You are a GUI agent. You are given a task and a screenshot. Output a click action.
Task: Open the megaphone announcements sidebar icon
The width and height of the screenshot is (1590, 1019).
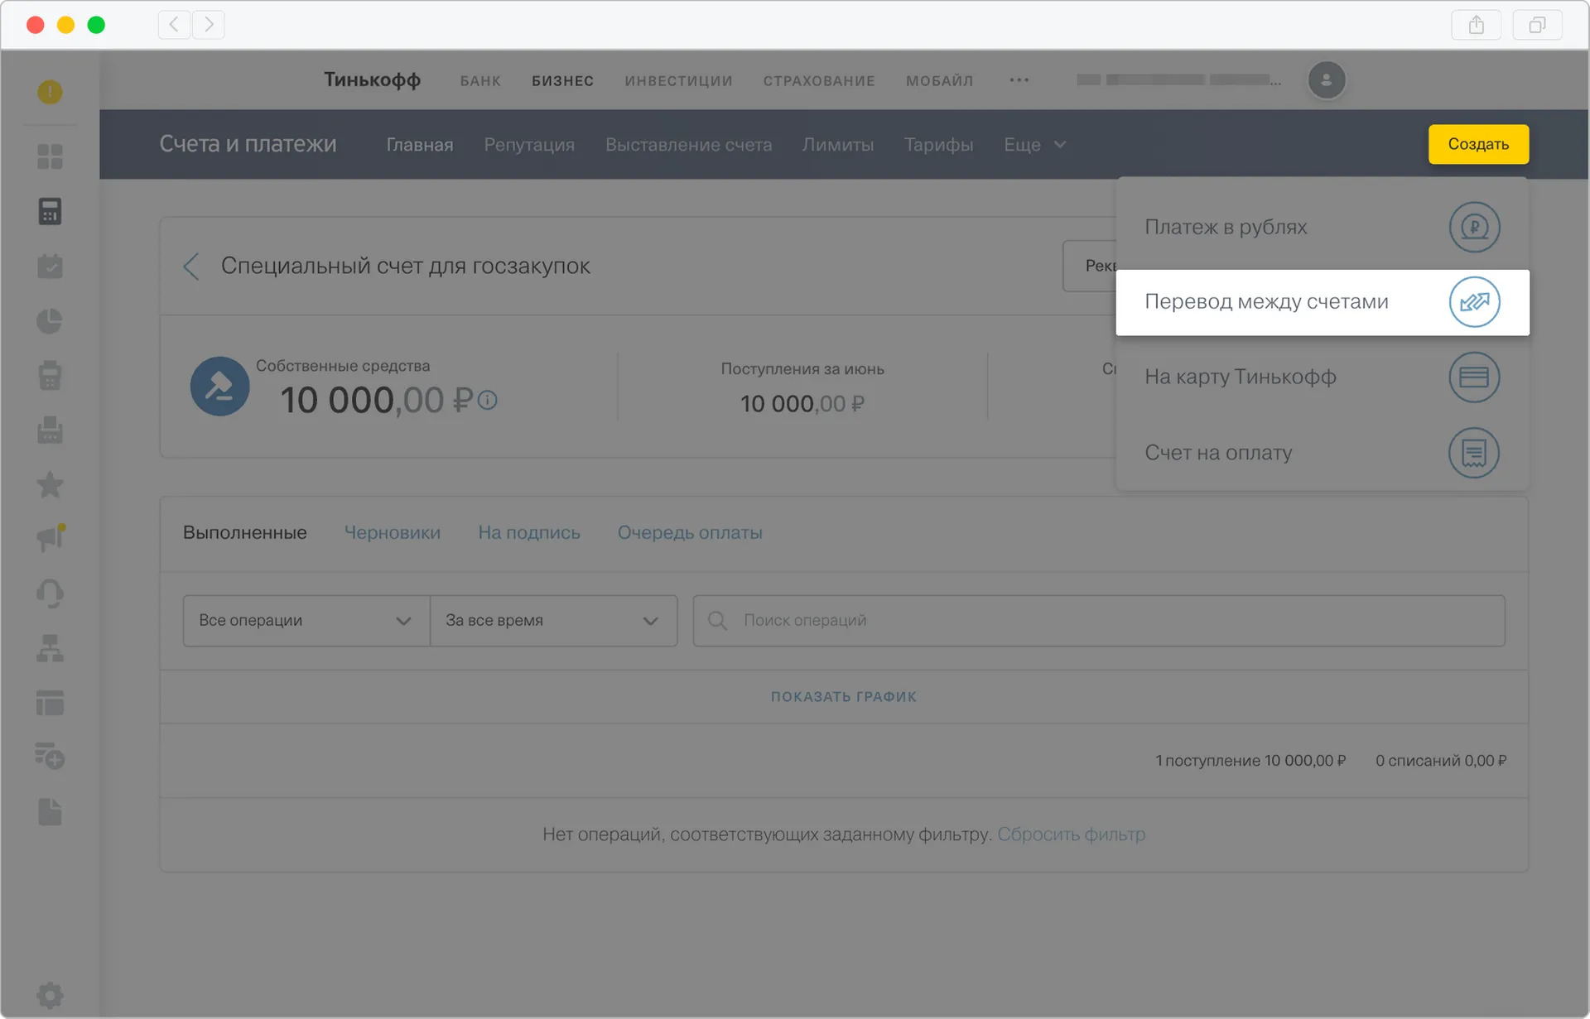(50, 538)
